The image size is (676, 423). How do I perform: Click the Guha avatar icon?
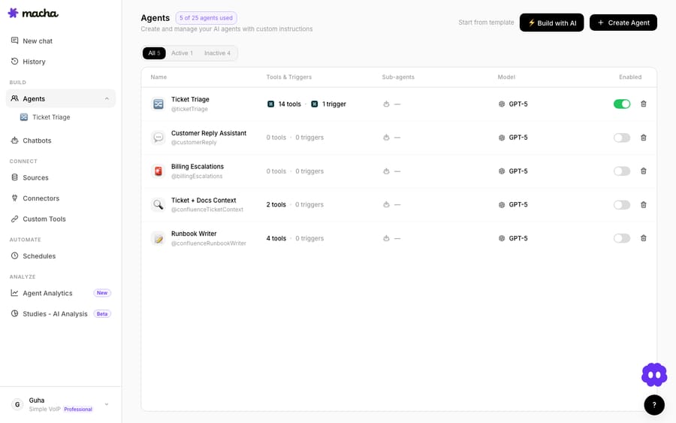click(17, 404)
